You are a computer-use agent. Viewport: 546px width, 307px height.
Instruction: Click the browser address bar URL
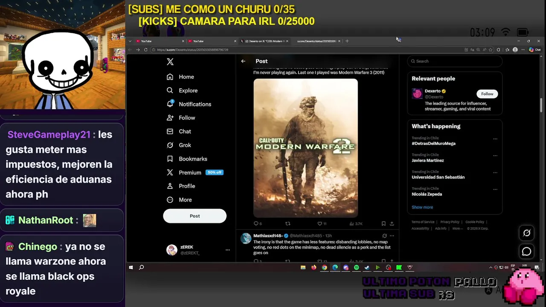[192, 50]
